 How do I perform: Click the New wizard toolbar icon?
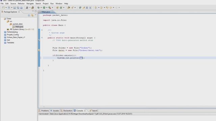coord(3,8)
